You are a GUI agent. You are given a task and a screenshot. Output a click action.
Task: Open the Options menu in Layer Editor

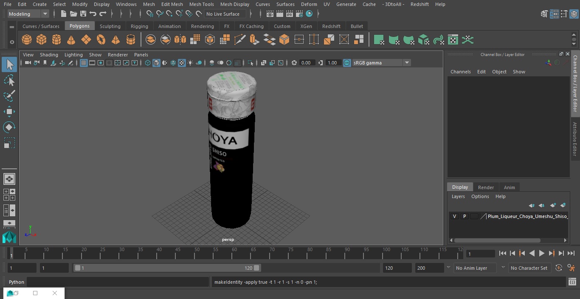pos(480,196)
